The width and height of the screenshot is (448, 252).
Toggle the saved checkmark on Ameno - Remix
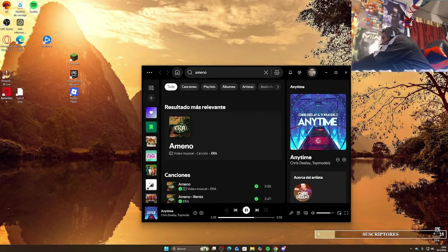256,199
